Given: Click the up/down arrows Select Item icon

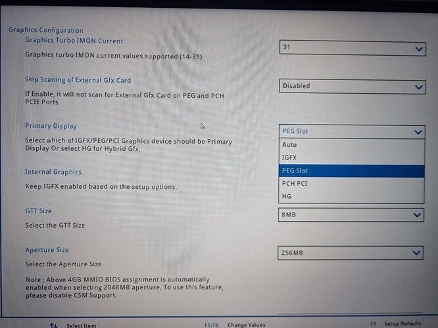Looking at the screenshot, I should [53, 325].
